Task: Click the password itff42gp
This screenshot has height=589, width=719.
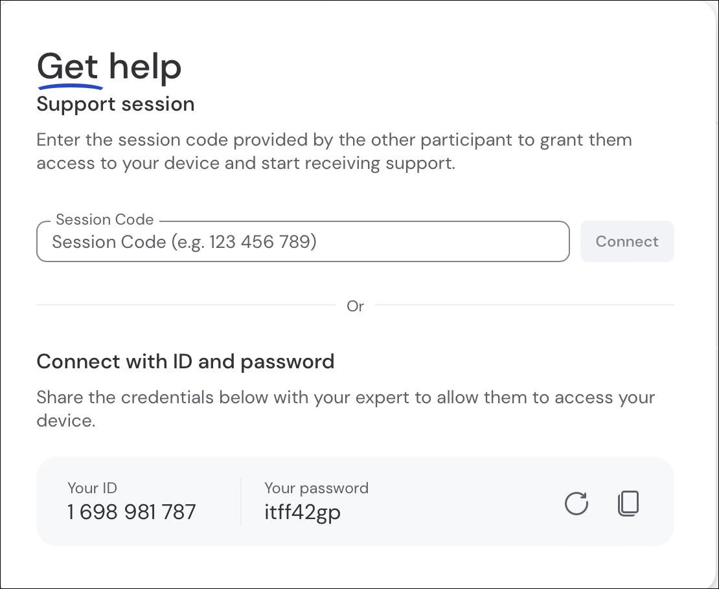Action: click(302, 512)
